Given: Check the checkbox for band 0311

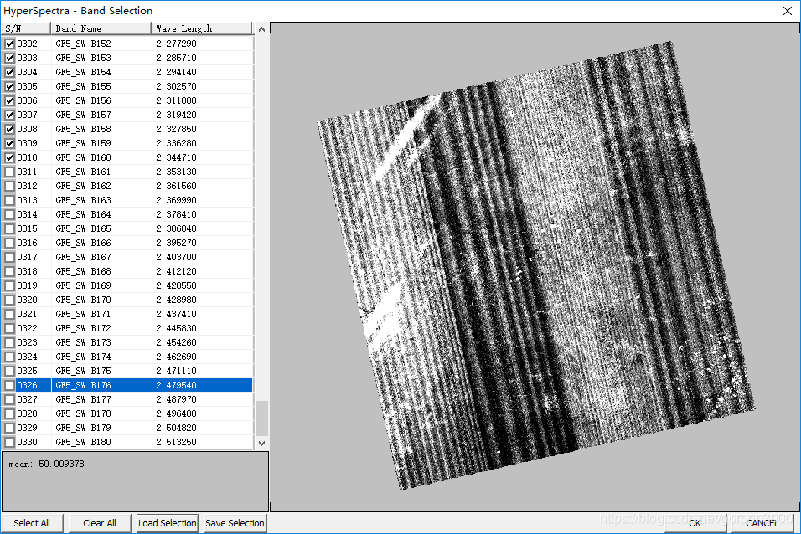Looking at the screenshot, I should tap(9, 172).
